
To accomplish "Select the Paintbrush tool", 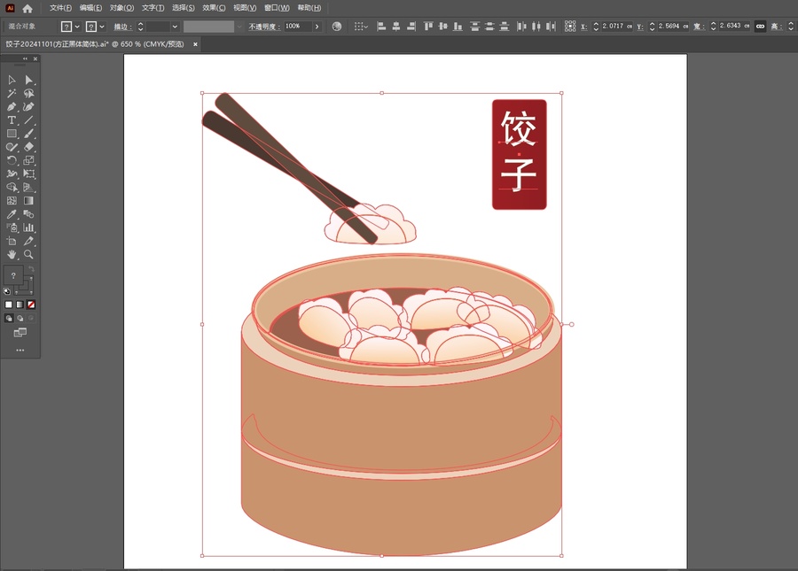I will click(28, 134).
